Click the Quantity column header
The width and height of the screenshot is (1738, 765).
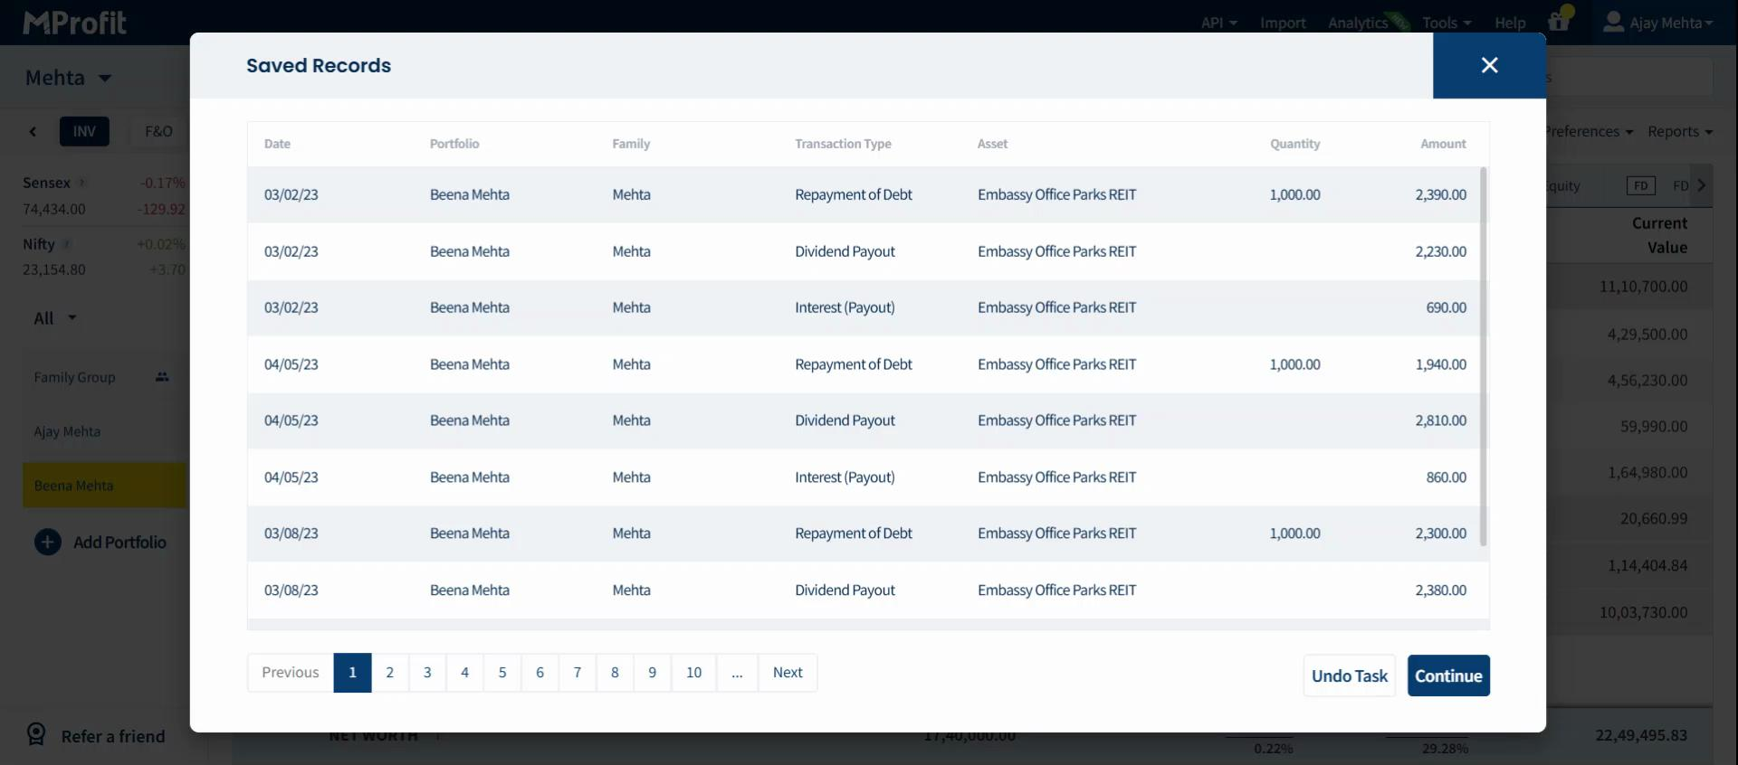click(x=1294, y=144)
